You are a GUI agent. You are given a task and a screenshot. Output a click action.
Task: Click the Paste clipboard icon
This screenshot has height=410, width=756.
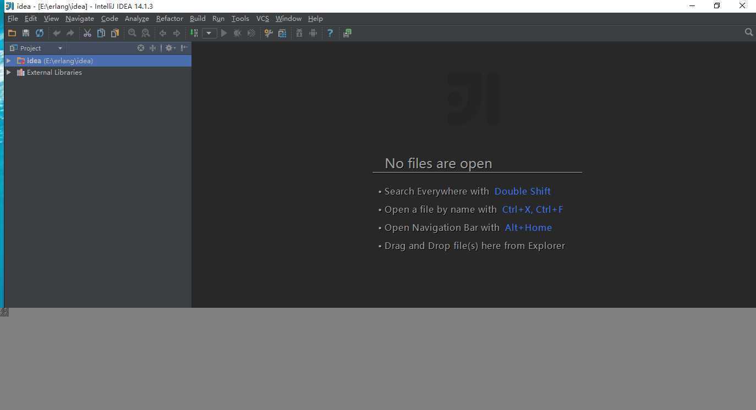[x=114, y=33]
